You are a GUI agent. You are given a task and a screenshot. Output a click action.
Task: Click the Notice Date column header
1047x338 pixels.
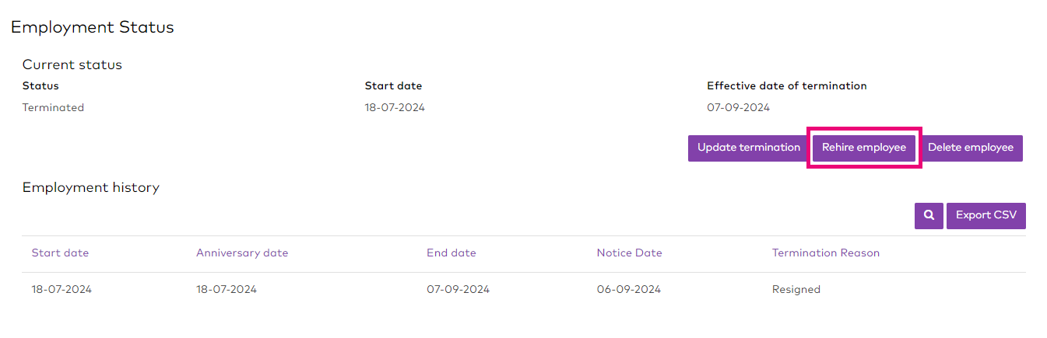click(629, 253)
